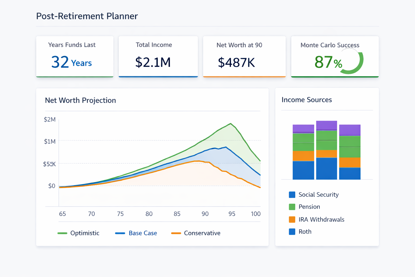Select the Social Security legend swatch
This screenshot has width=415, height=277.
[x=292, y=194]
